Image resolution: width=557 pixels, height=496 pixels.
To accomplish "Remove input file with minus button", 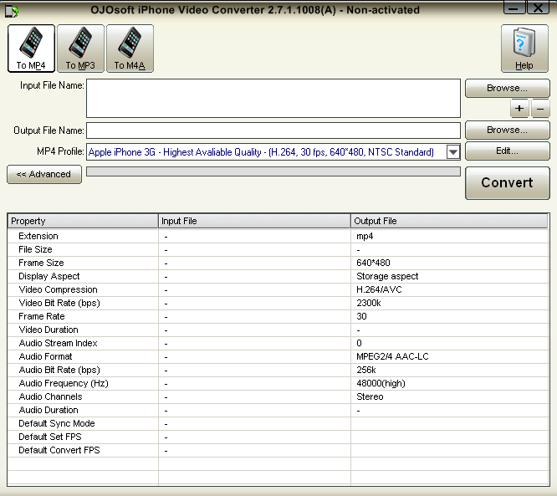I will click(540, 109).
